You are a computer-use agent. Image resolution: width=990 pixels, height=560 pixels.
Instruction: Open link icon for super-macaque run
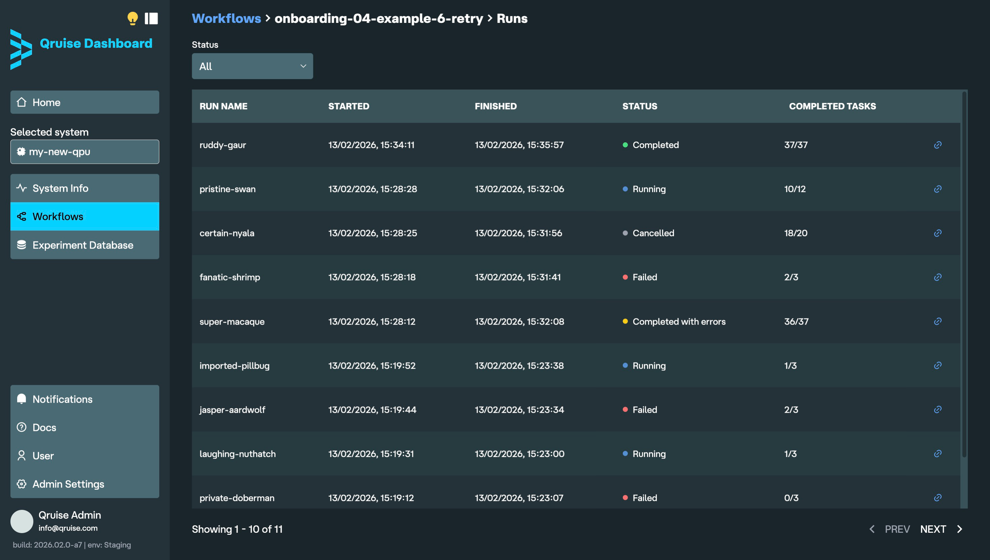937,321
